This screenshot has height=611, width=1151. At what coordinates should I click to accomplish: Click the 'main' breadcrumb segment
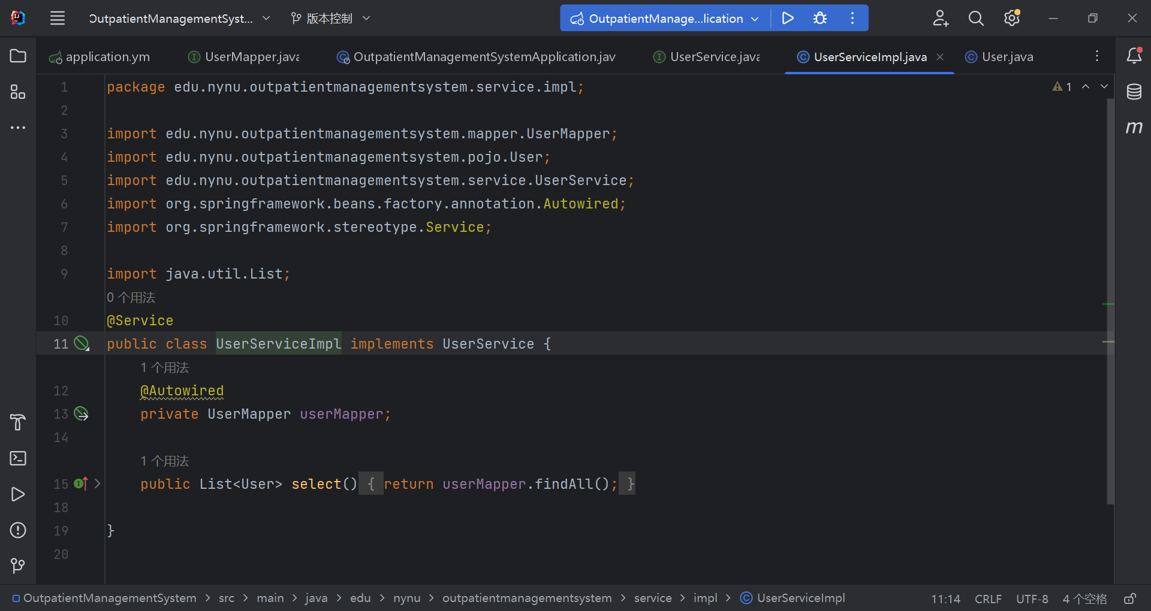coord(270,598)
